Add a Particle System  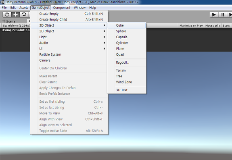69,54
